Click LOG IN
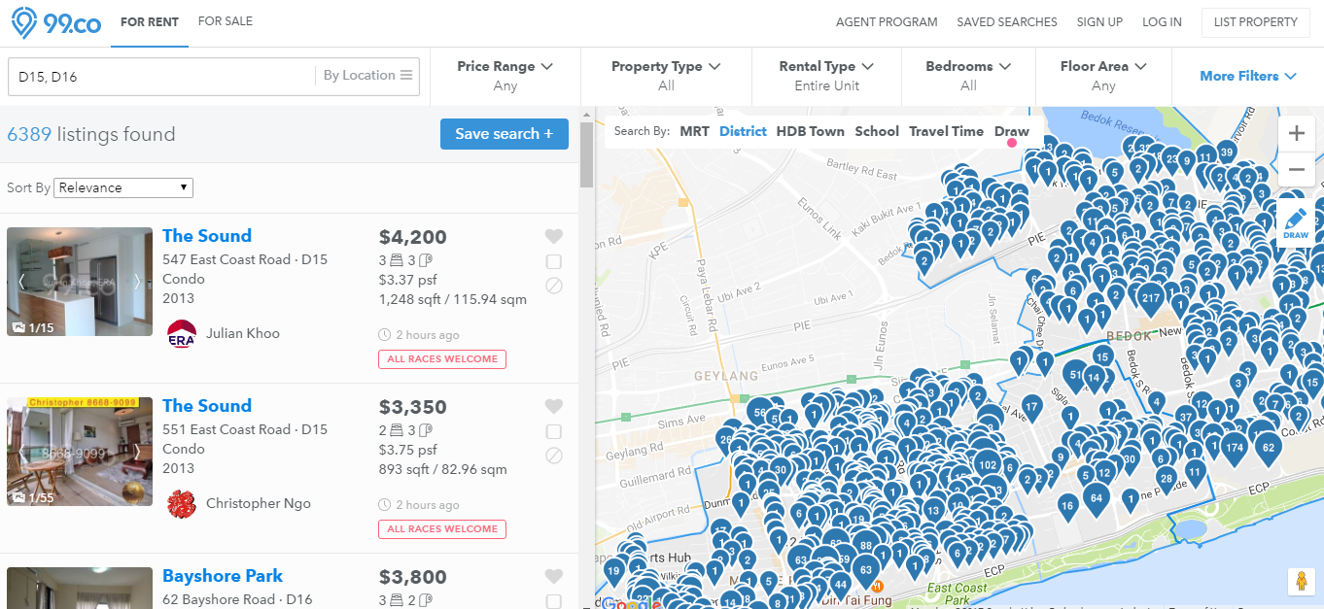1324x609 pixels. [1163, 22]
